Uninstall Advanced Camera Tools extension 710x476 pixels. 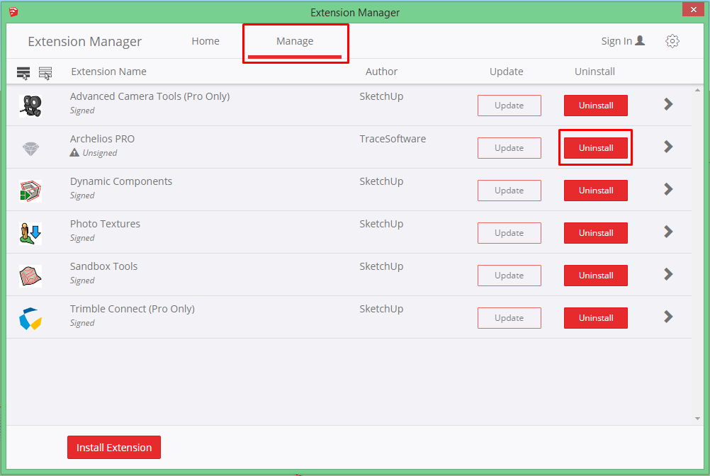(x=595, y=106)
